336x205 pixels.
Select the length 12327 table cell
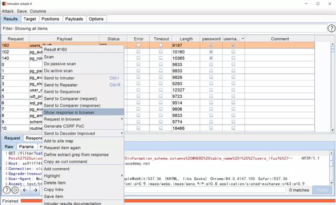pyautogui.click(x=186, y=90)
